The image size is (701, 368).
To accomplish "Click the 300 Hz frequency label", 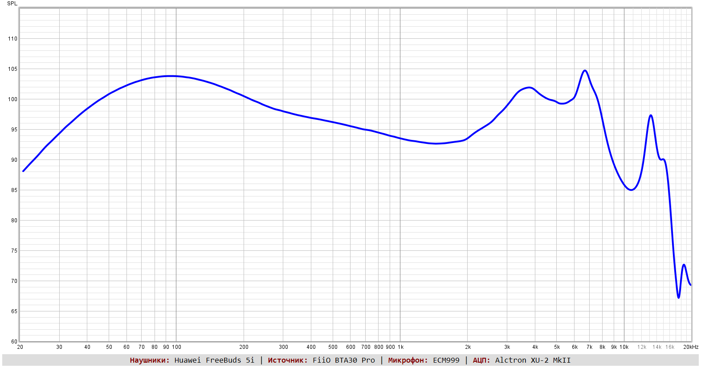I will click(284, 347).
